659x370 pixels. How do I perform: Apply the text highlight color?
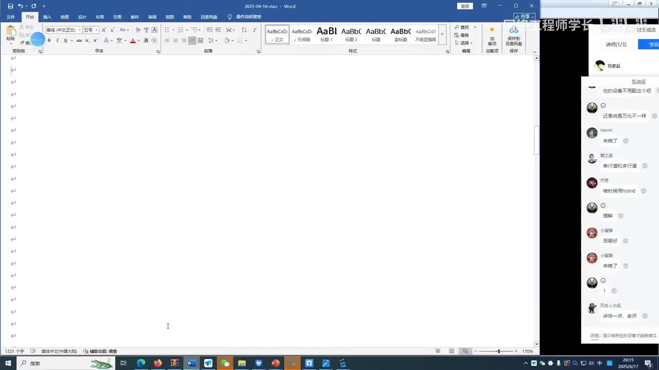pyautogui.click(x=119, y=41)
